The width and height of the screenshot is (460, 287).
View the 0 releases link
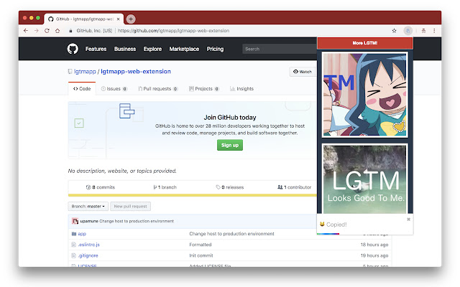point(230,187)
